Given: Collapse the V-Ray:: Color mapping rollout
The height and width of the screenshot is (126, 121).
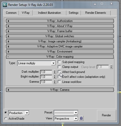Looking at the screenshot, I should (x=60, y=57).
